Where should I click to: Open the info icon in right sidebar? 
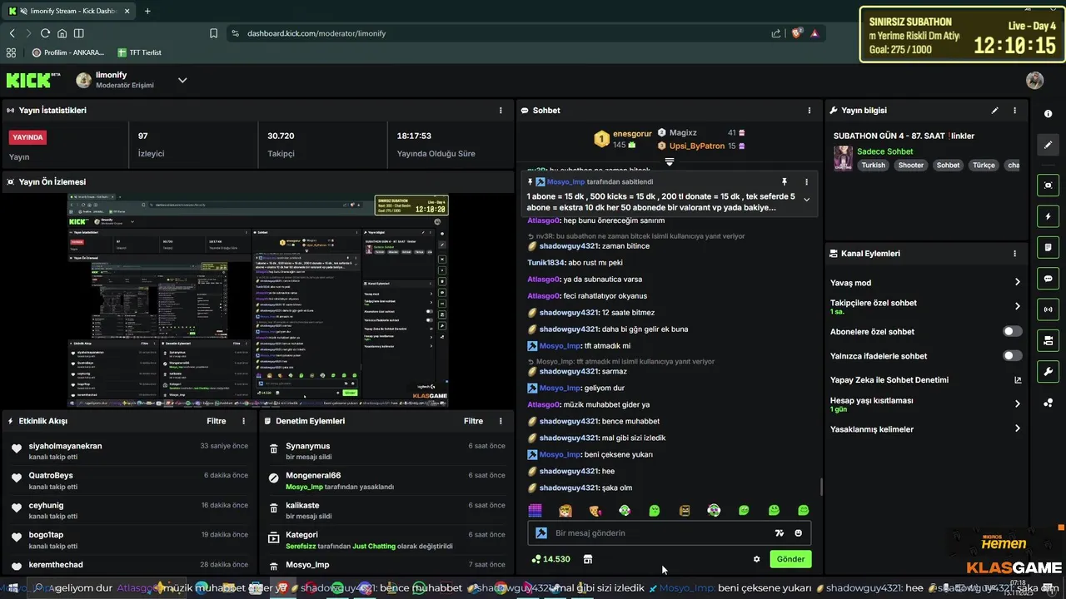click(x=1048, y=112)
